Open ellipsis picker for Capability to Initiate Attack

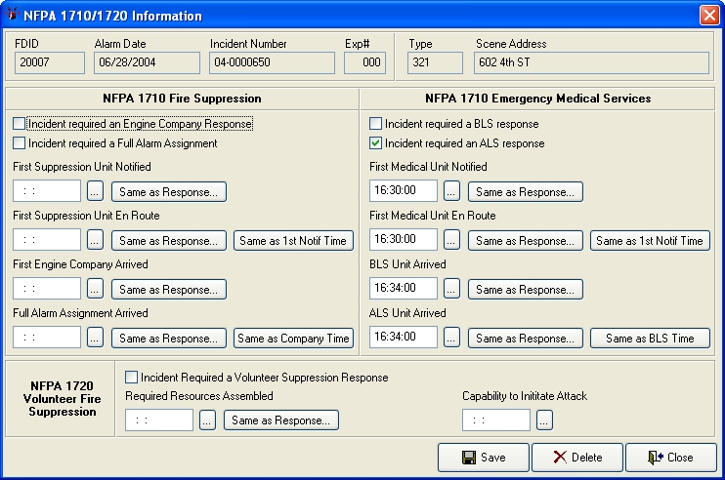544,420
